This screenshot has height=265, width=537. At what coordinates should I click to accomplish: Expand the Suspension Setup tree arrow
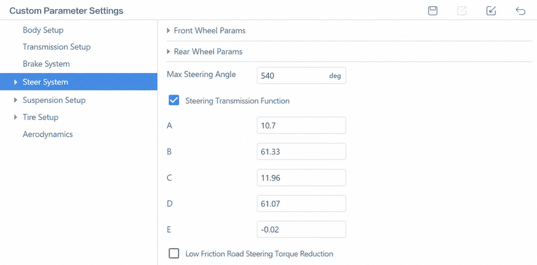pyautogui.click(x=15, y=100)
